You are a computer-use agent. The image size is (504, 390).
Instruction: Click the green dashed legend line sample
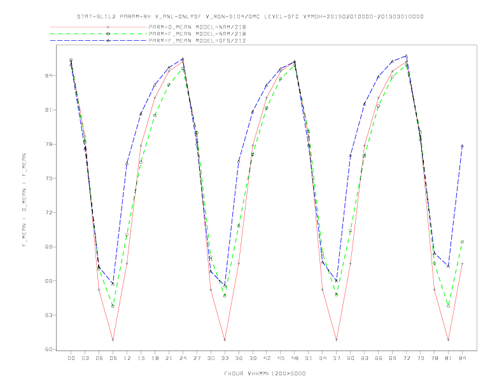point(99,34)
